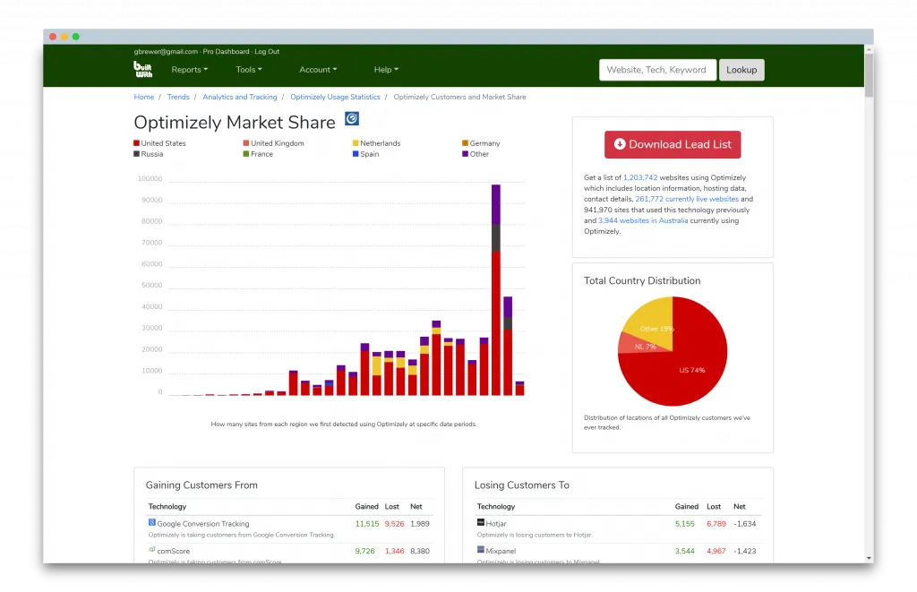Viewport: 917px width, 592px height.
Task: Click the BuiltWith logo in navbar
Action: (142, 69)
